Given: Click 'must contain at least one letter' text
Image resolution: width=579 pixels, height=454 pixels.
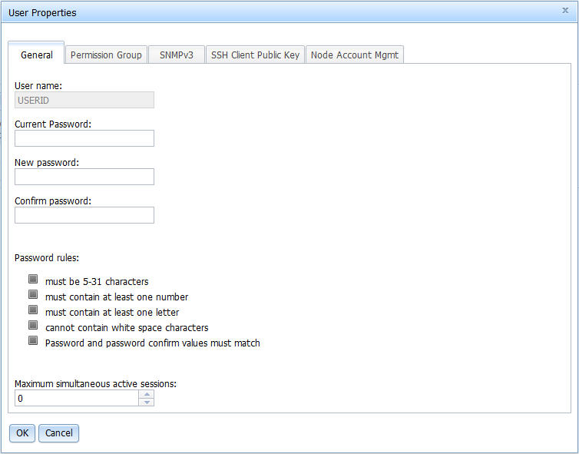Looking at the screenshot, I should [112, 313].
